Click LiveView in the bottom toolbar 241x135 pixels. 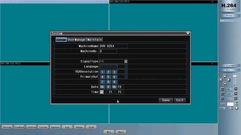(x=31, y=127)
